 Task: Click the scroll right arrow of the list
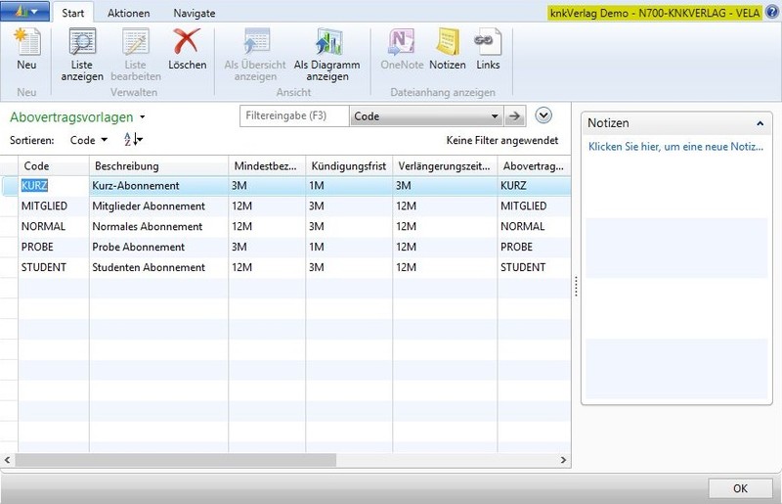pos(563,460)
